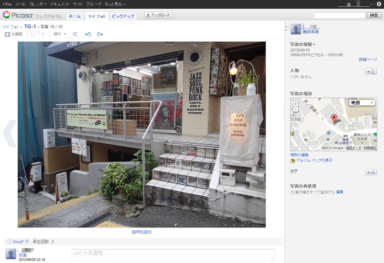Click the マイフォト breadcrumb link
Image resolution: width=384 pixels, height=263 pixels.
click(x=11, y=27)
